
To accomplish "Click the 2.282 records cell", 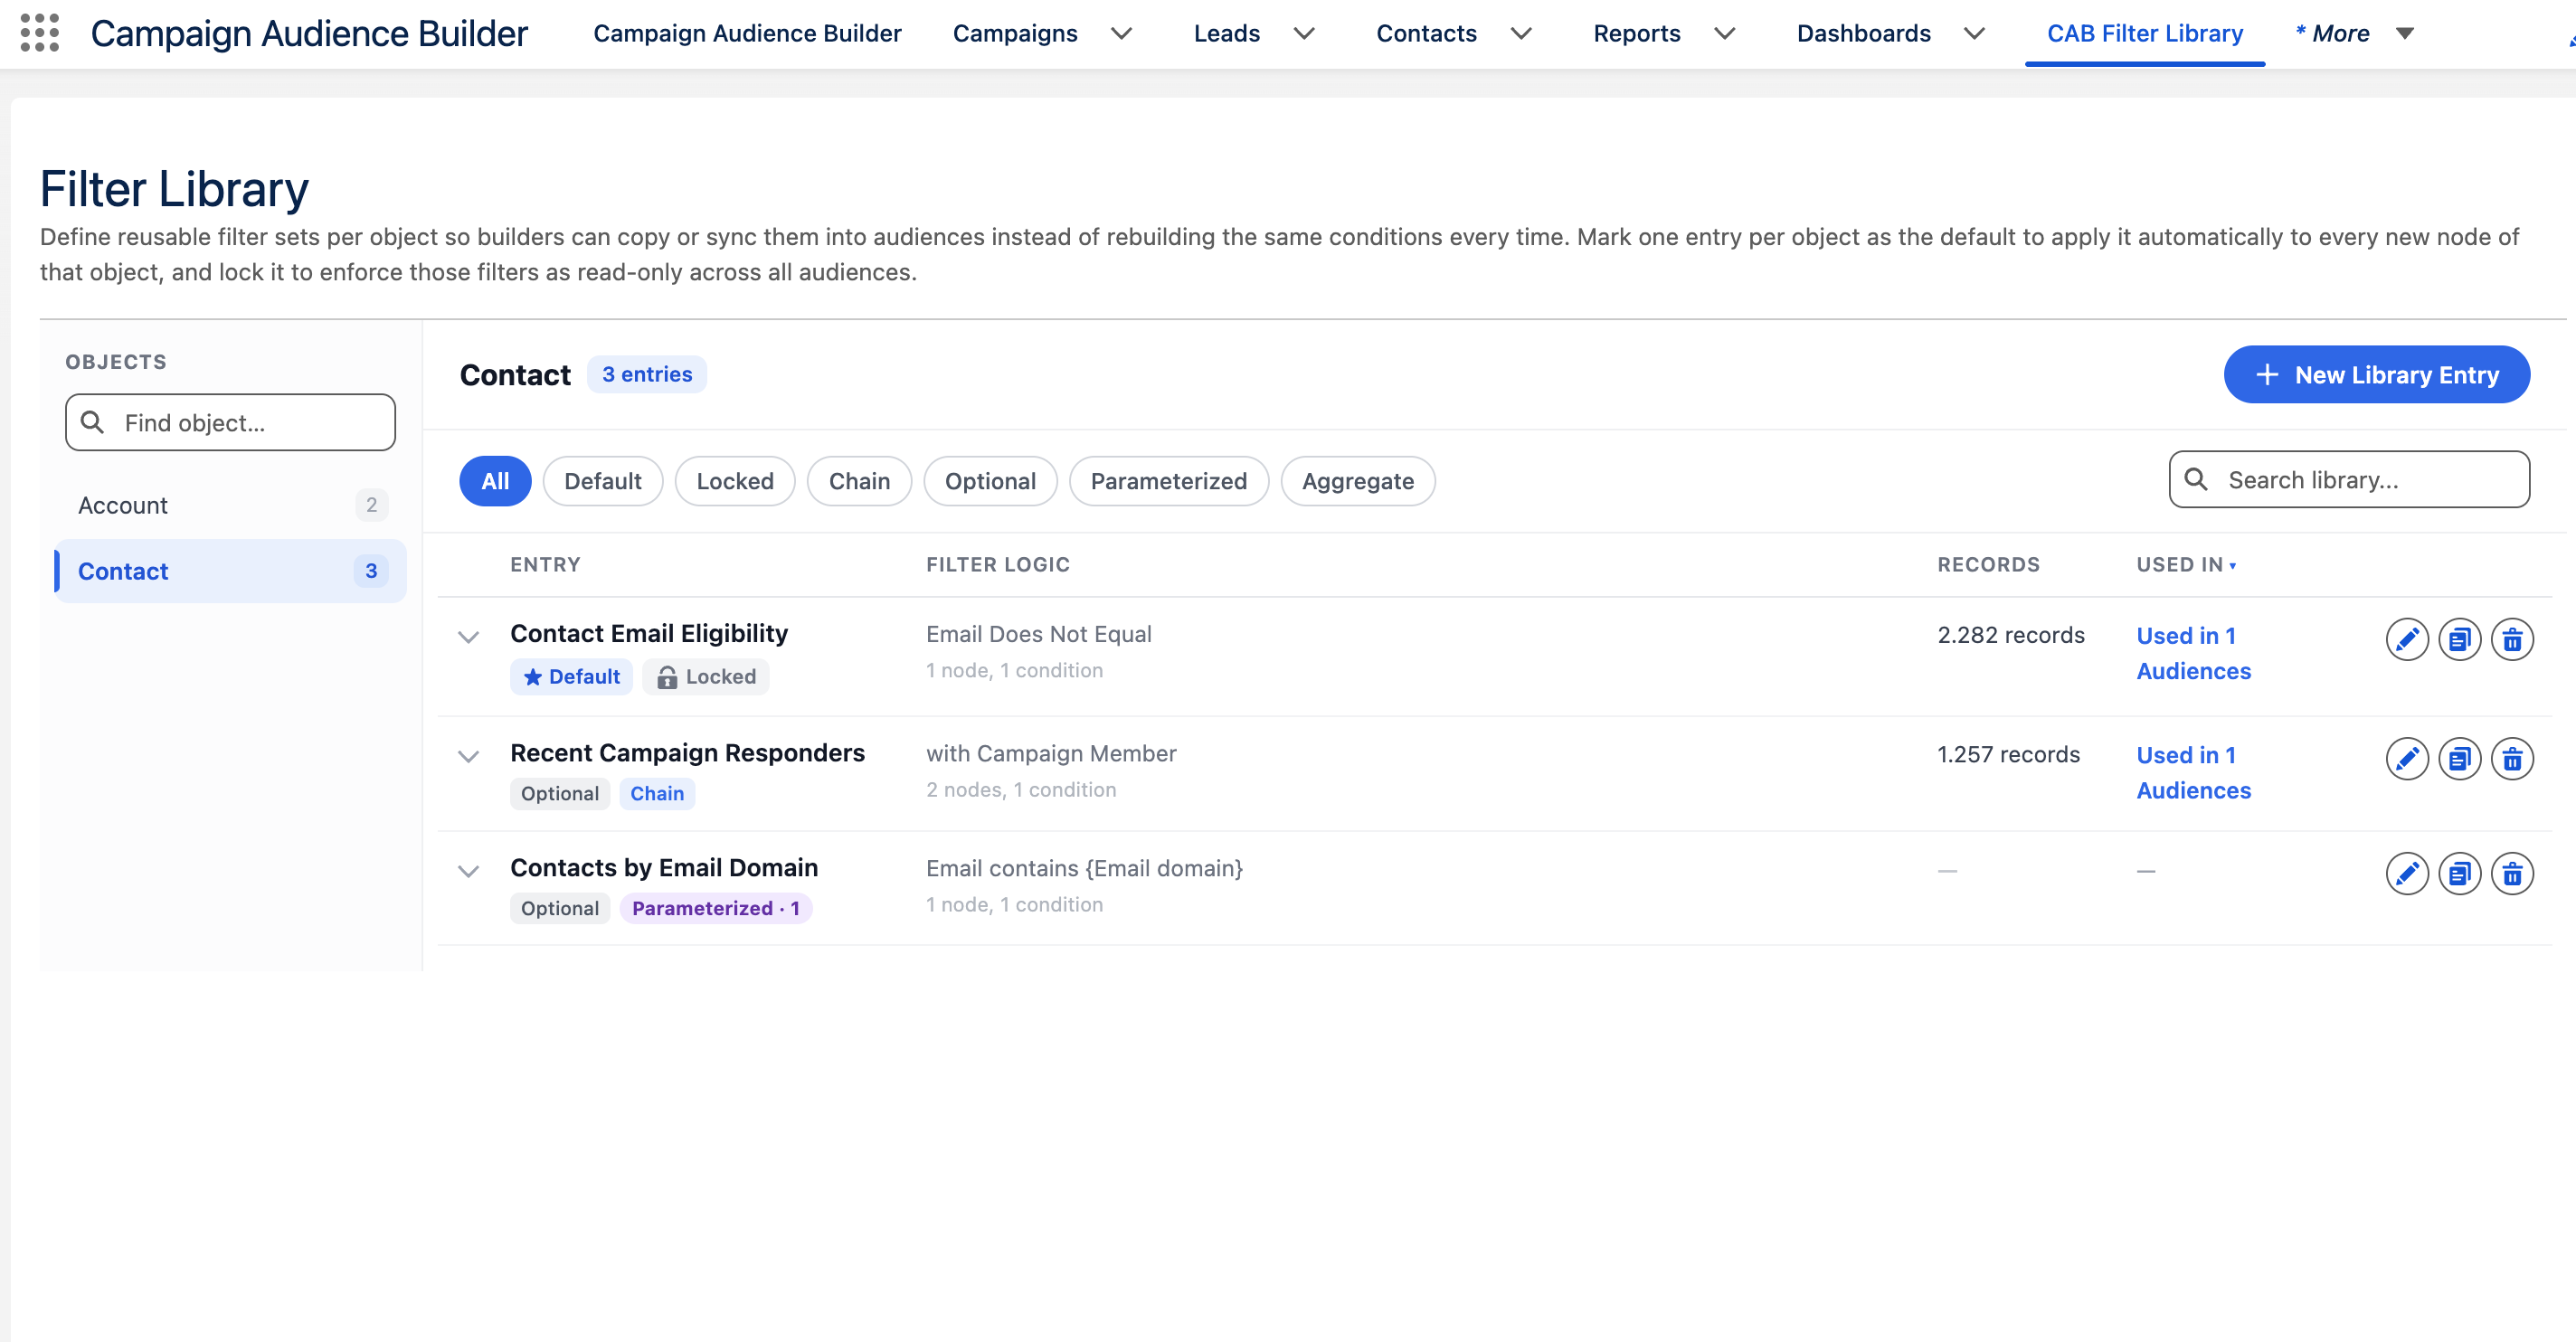I will point(2010,635).
